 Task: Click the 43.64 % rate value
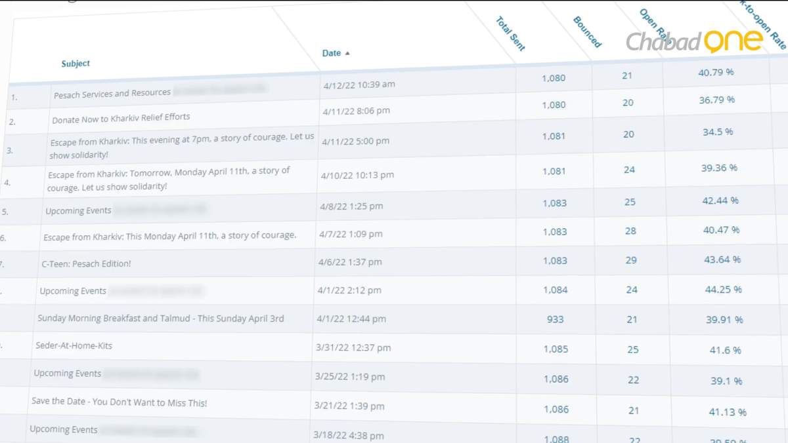(x=722, y=260)
